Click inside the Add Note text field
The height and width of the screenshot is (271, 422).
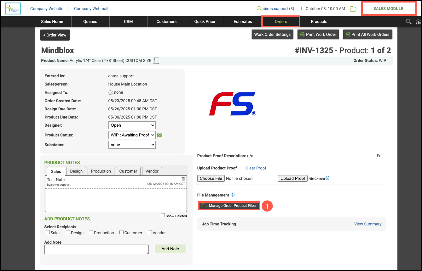pyautogui.click(x=96, y=249)
